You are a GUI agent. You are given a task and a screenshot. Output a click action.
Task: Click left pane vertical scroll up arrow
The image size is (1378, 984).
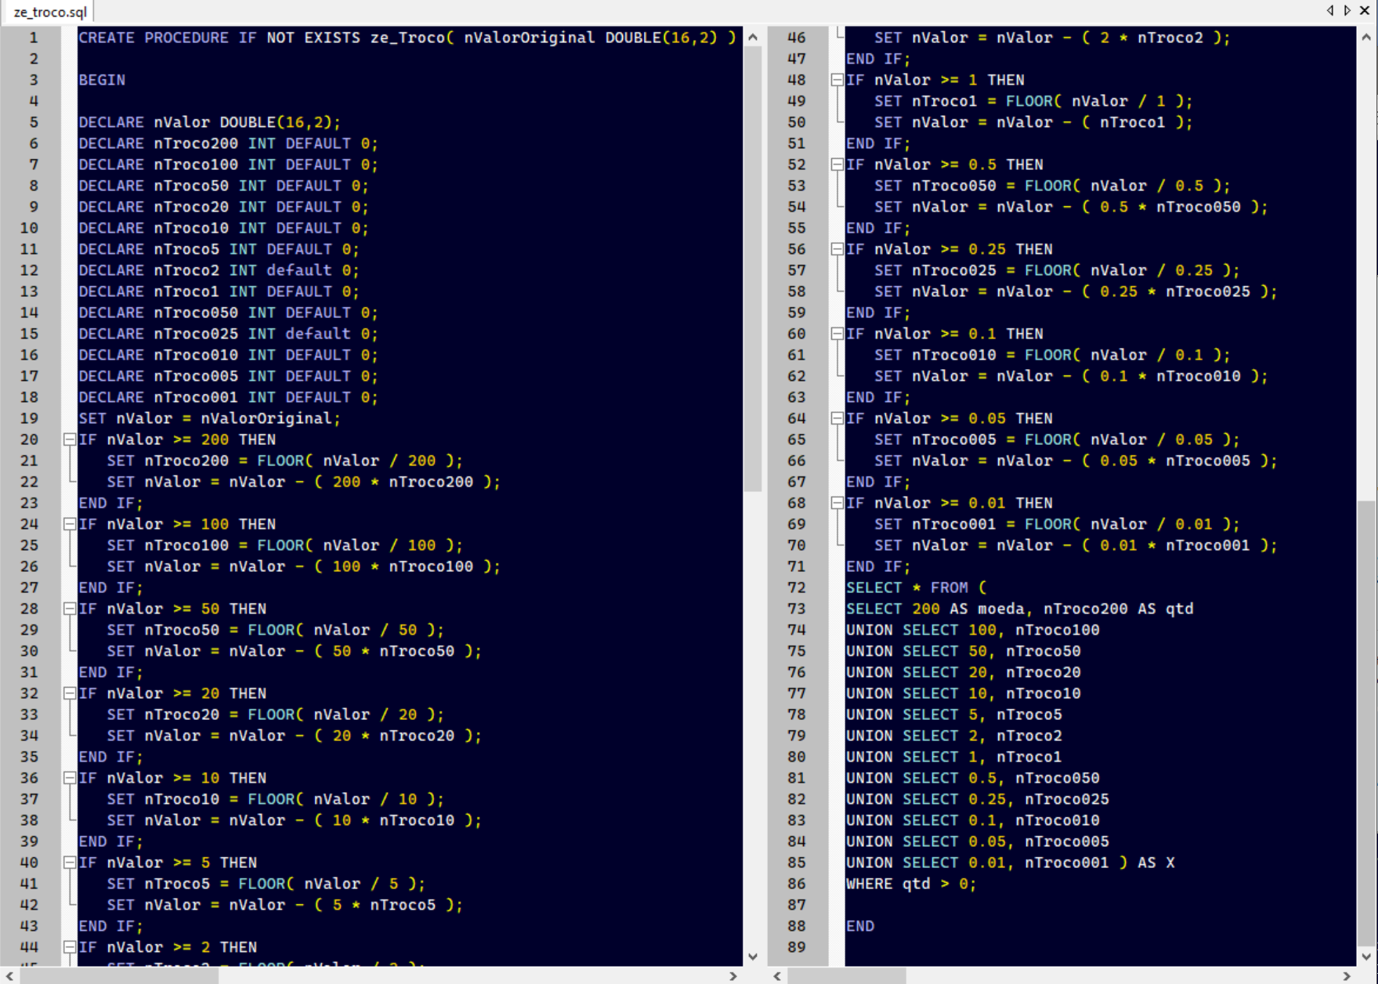[x=753, y=37]
